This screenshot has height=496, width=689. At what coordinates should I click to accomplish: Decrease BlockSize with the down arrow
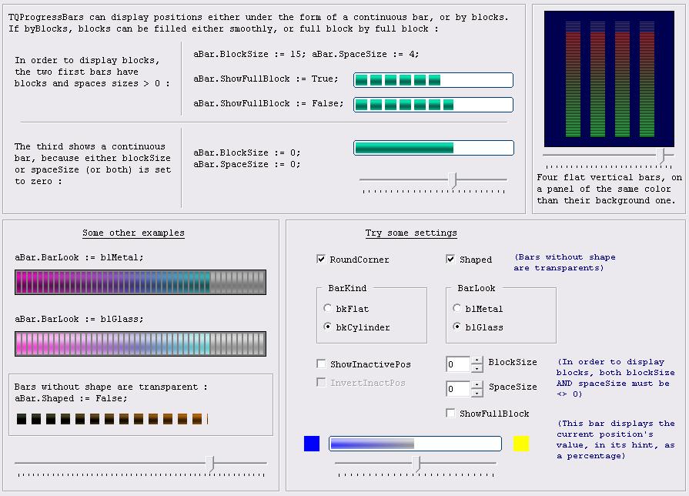pos(477,368)
